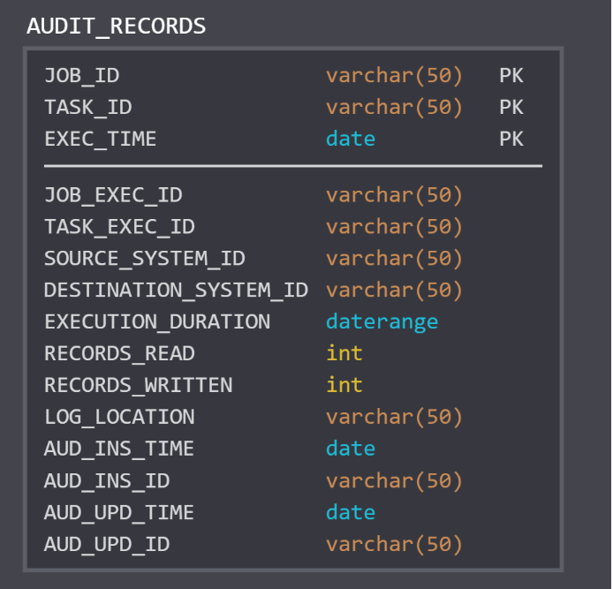Select the TASK_ID column name
613x589 pixels.
point(87,108)
